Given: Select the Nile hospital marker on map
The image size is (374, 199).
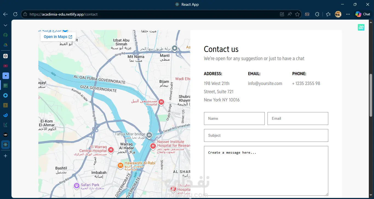Looking at the screenshot, I should coord(161,102).
